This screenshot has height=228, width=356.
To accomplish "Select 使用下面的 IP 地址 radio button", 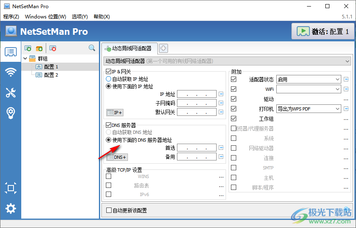I will pyautogui.click(x=109, y=86).
